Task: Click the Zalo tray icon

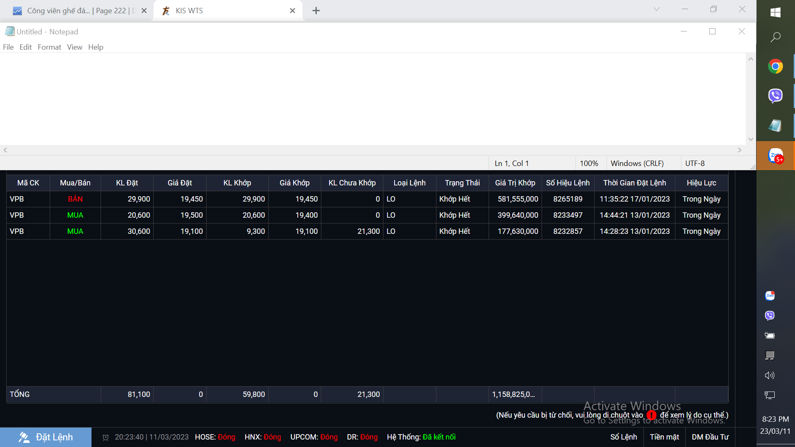Action: [770, 296]
